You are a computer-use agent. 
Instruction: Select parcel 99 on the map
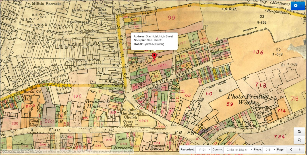point(171,18)
